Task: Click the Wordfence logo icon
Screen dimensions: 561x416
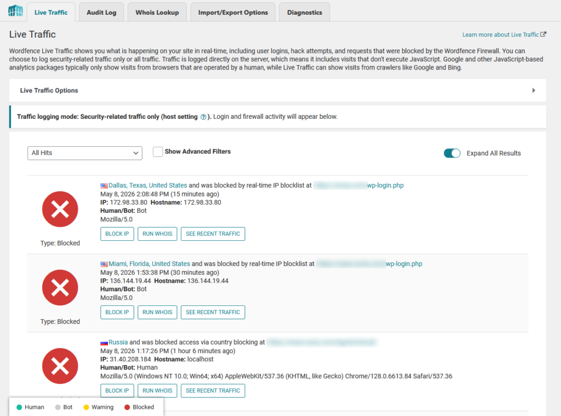Action: (15, 11)
